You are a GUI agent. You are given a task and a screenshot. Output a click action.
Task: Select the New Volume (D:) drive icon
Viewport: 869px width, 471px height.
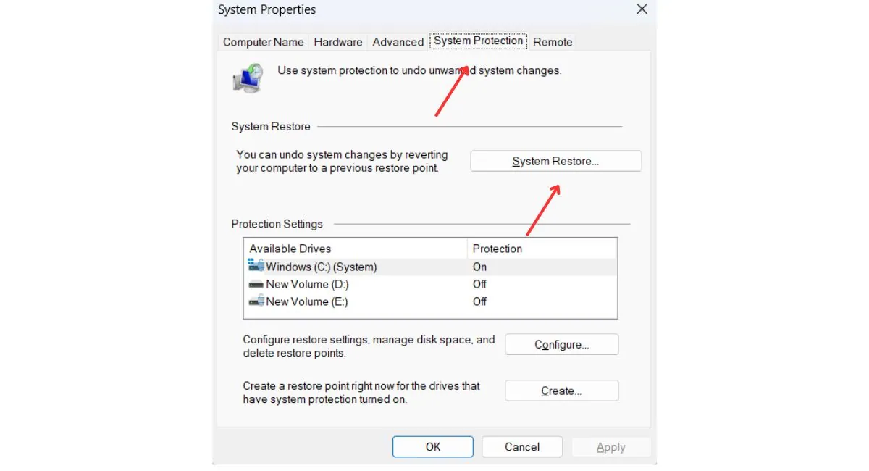pyautogui.click(x=256, y=284)
